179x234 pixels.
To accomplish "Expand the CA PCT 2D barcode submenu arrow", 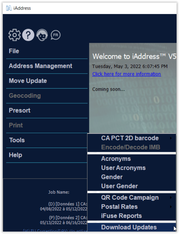I will (171, 138).
